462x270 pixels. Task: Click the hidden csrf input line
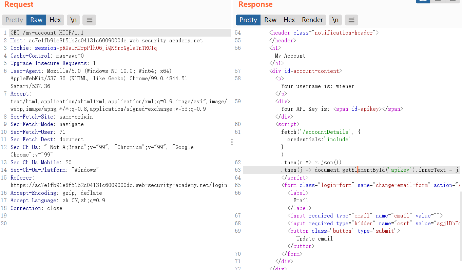click(x=374, y=224)
